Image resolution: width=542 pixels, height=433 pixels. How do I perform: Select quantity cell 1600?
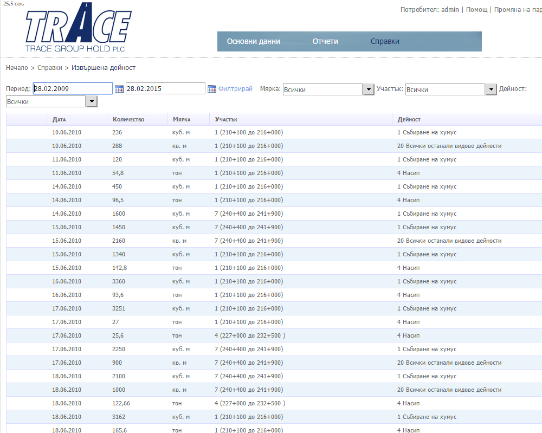[119, 214]
